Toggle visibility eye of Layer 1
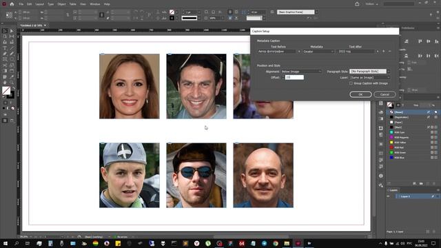The image size is (441, 248). click(389, 196)
